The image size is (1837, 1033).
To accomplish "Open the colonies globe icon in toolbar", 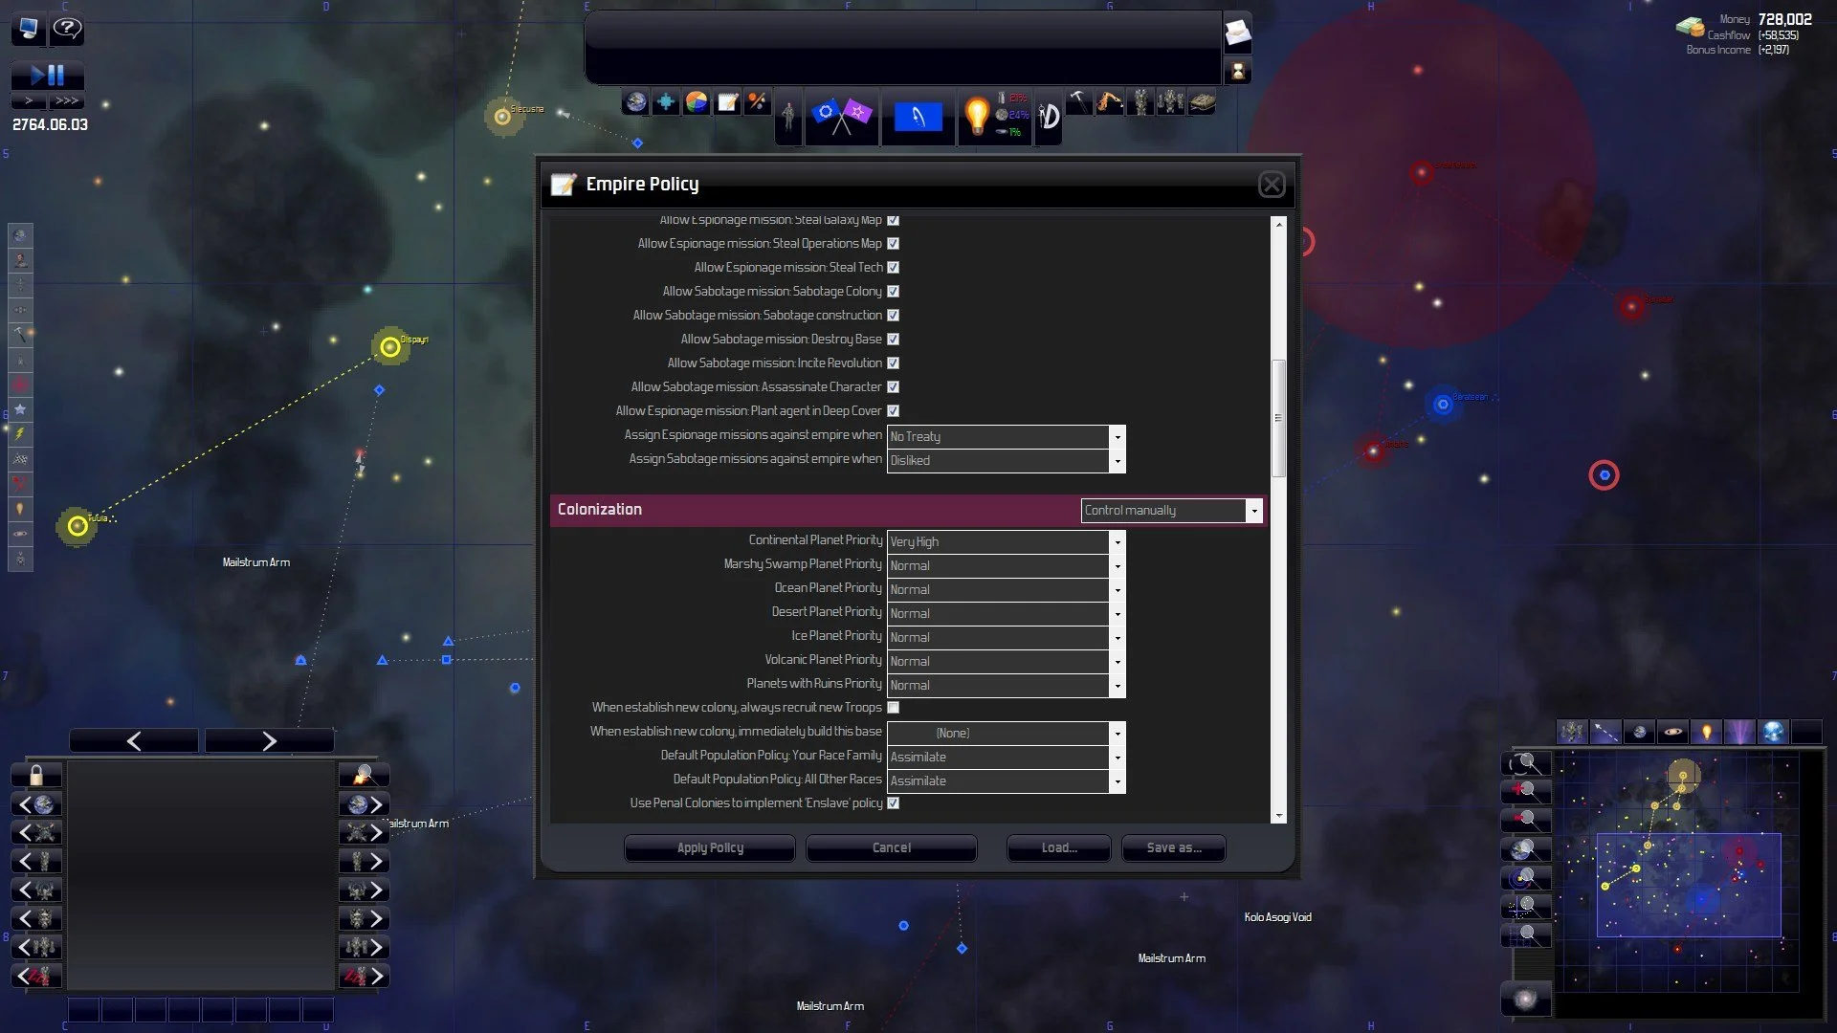I will click(x=635, y=102).
